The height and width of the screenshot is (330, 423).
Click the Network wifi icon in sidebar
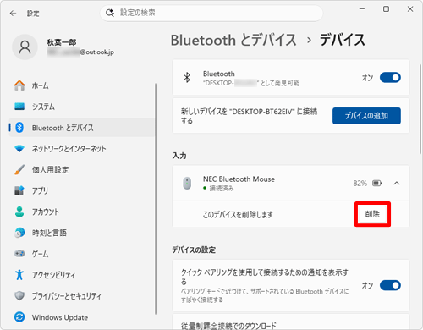tap(19, 148)
